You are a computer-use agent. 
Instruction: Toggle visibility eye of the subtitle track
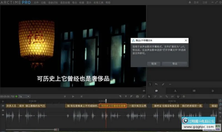point(3,106)
